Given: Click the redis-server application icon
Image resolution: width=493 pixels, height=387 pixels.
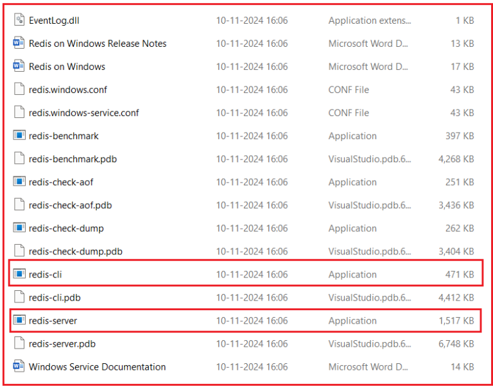Looking at the screenshot, I should (x=19, y=320).
